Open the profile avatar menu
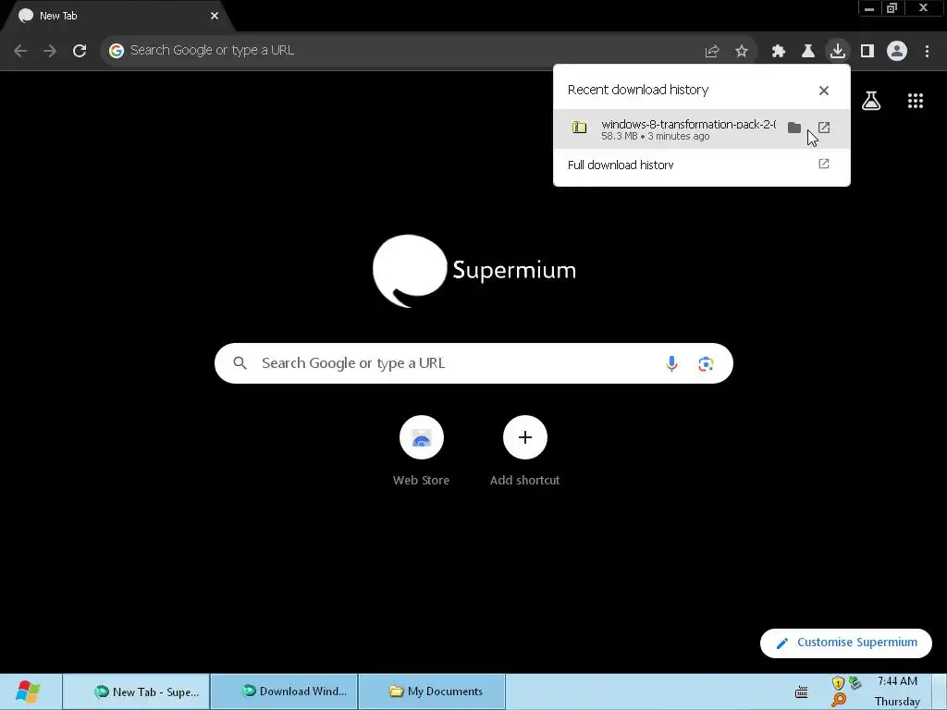 tap(897, 51)
